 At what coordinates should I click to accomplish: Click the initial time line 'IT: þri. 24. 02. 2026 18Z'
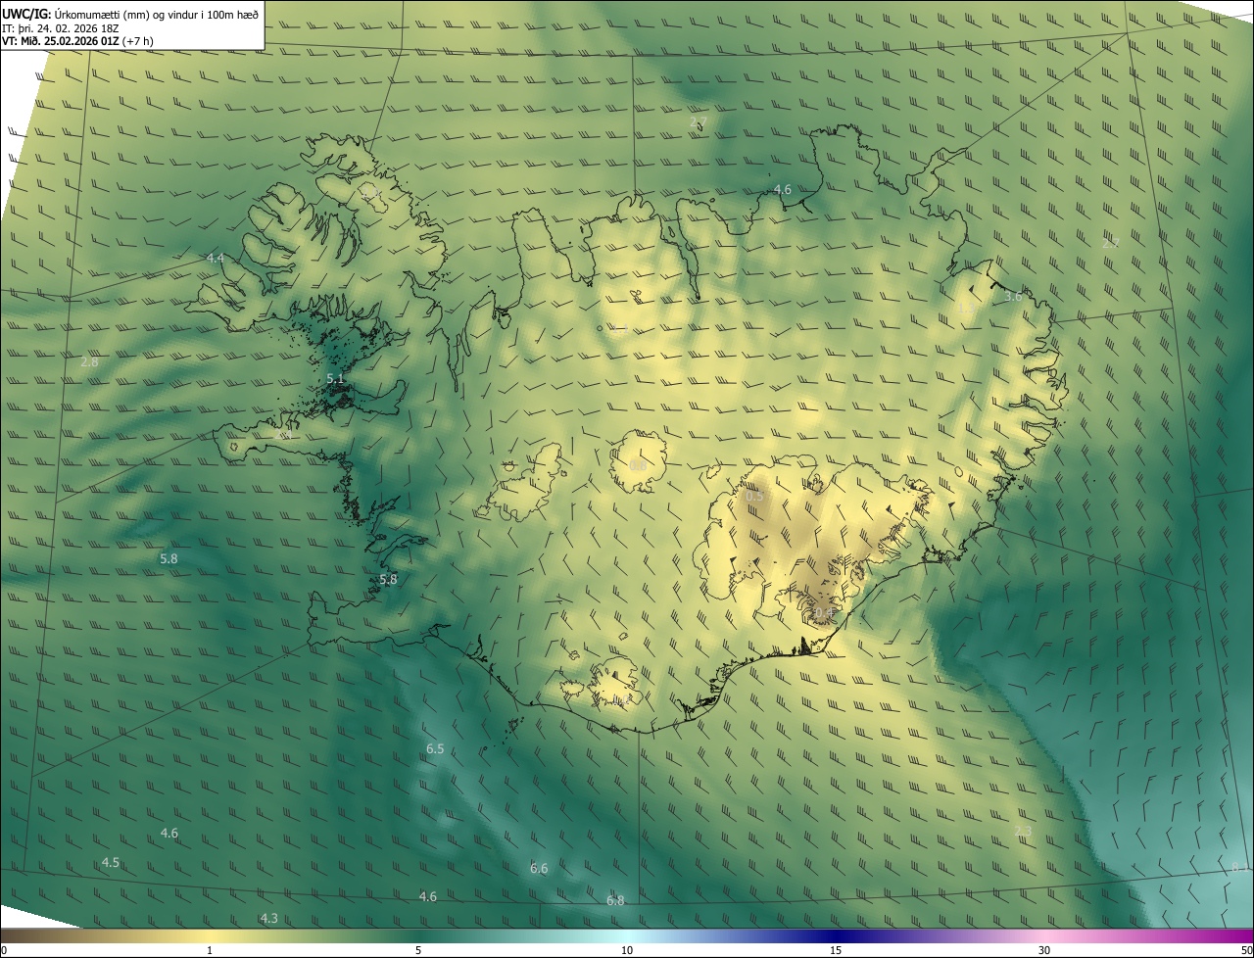[59, 27]
